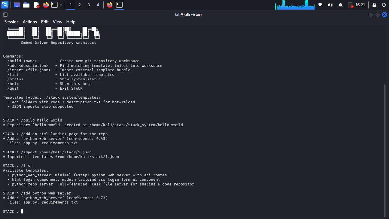
Task: Click 'Embed-Driven Repository Architect' tagline
Action: tap(58, 43)
